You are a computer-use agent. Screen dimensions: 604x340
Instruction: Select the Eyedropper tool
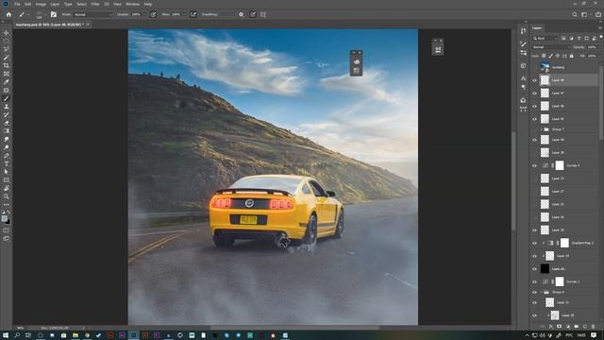coord(7,82)
